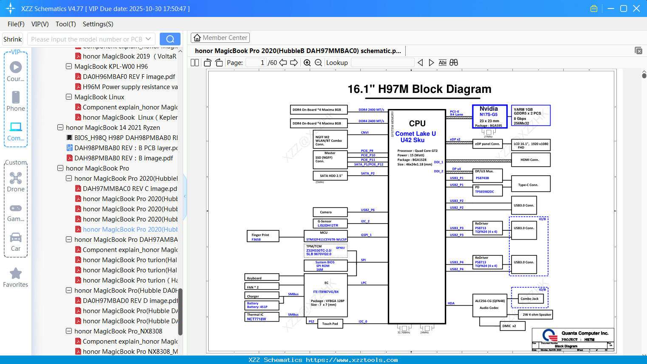Open DAH98PMBAB0 REV : B image.pdf

pos(124,158)
